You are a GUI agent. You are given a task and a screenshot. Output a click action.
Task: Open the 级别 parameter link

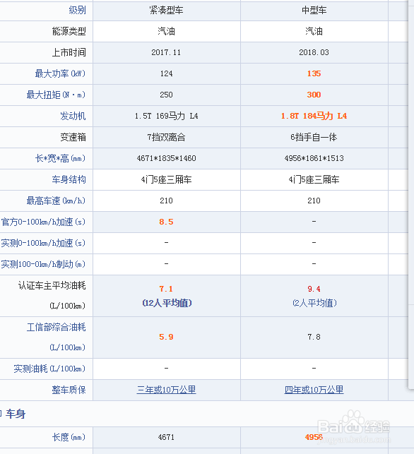77,11
